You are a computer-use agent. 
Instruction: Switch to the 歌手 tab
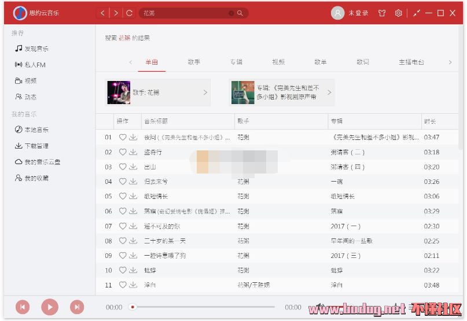click(194, 62)
